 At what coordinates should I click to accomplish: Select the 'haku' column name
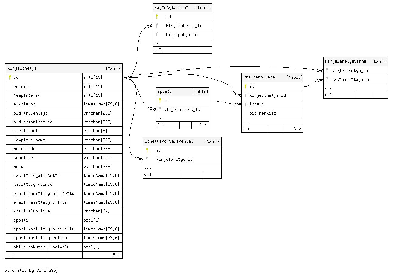tap(19, 167)
